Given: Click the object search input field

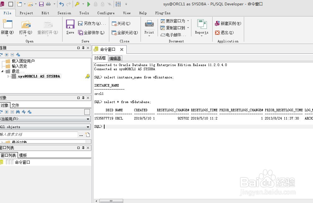Looking at the screenshot, I should pos(39,134).
